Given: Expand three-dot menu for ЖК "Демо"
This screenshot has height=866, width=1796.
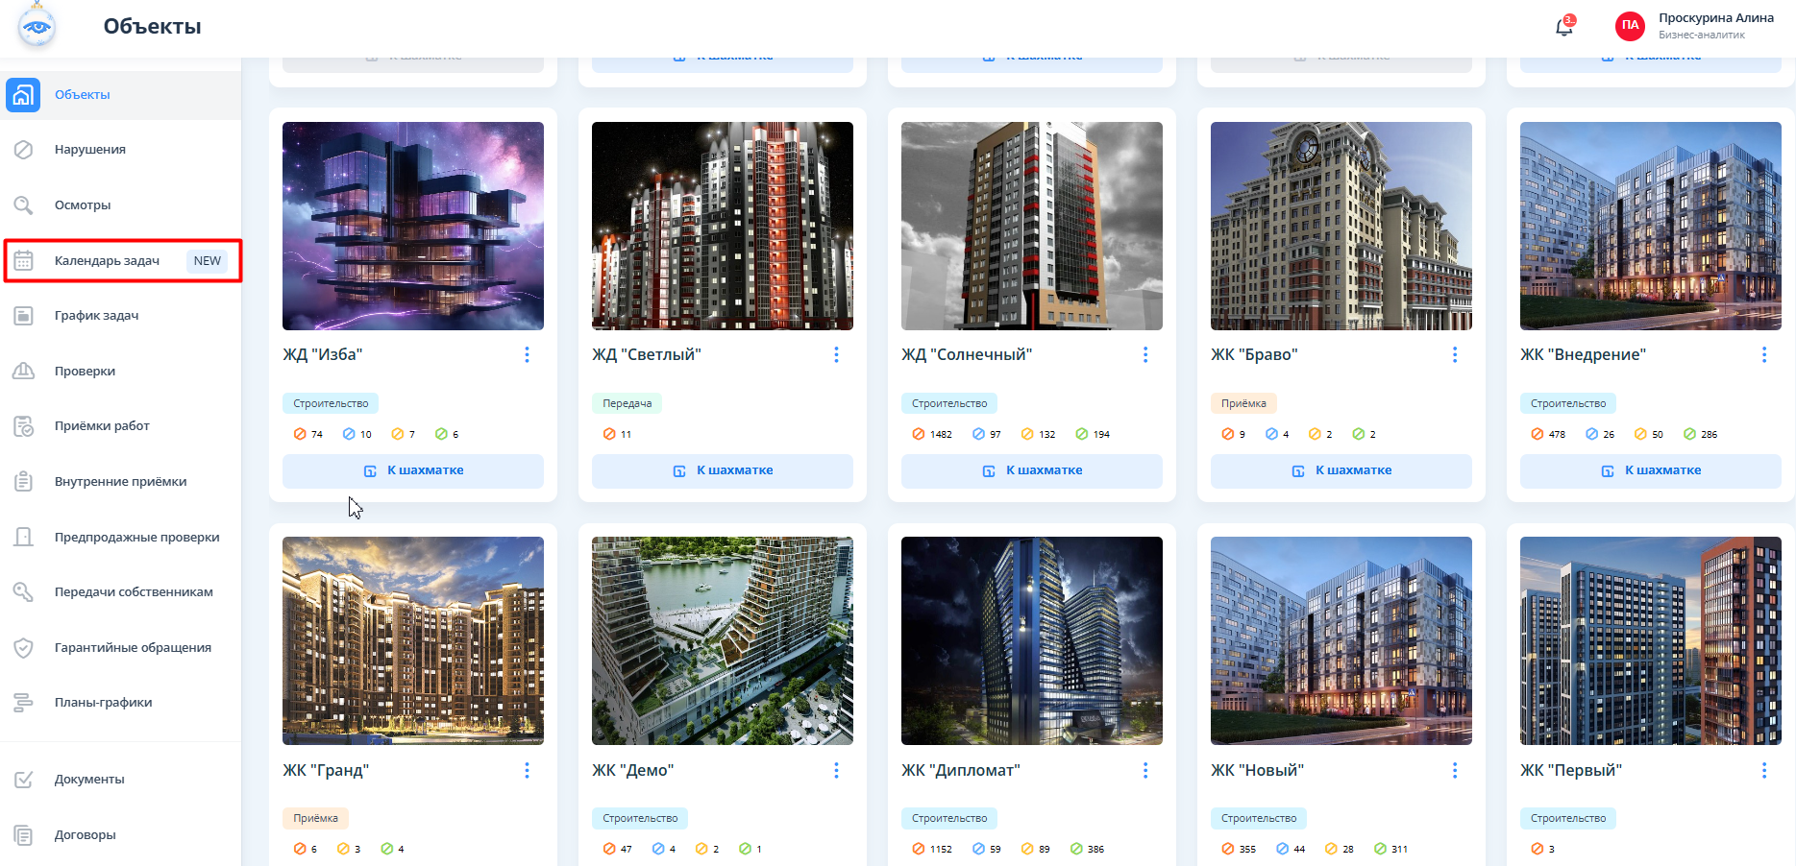Looking at the screenshot, I should (836, 770).
